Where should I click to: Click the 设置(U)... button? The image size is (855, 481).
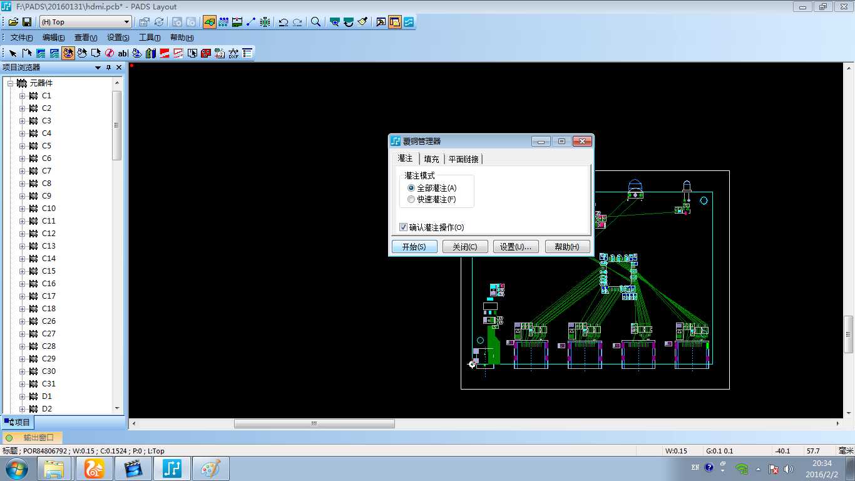pos(516,247)
